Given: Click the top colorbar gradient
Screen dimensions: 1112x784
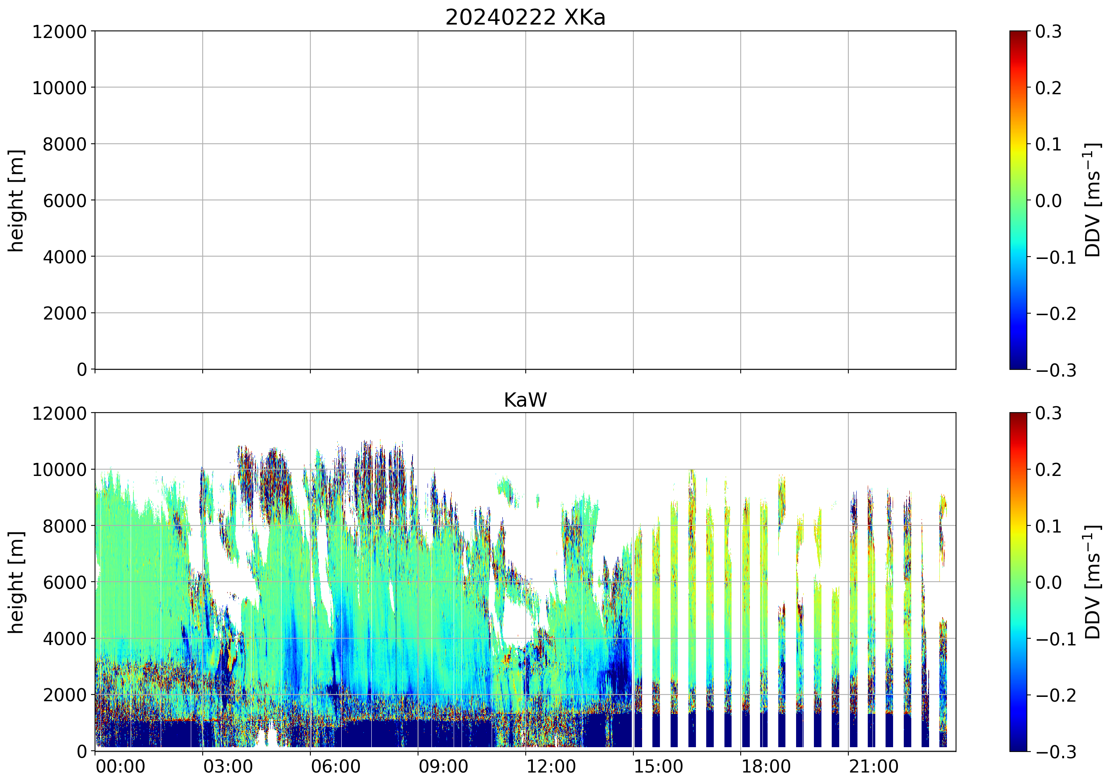Looking at the screenshot, I should pyautogui.click(x=1018, y=200).
